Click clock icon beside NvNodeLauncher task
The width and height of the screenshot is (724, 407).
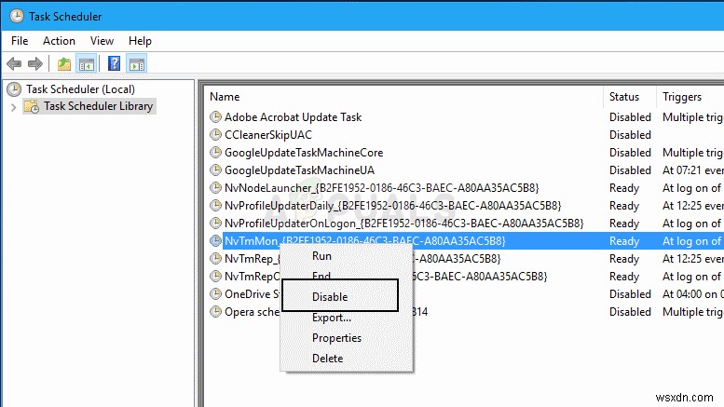click(x=215, y=187)
